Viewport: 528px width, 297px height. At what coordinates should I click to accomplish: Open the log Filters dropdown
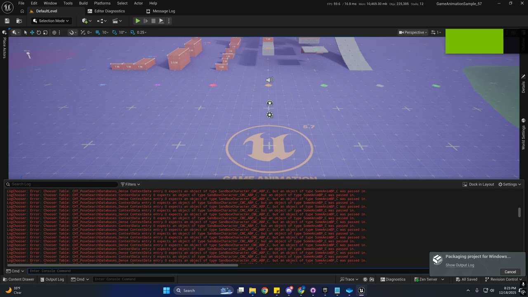pos(130,184)
